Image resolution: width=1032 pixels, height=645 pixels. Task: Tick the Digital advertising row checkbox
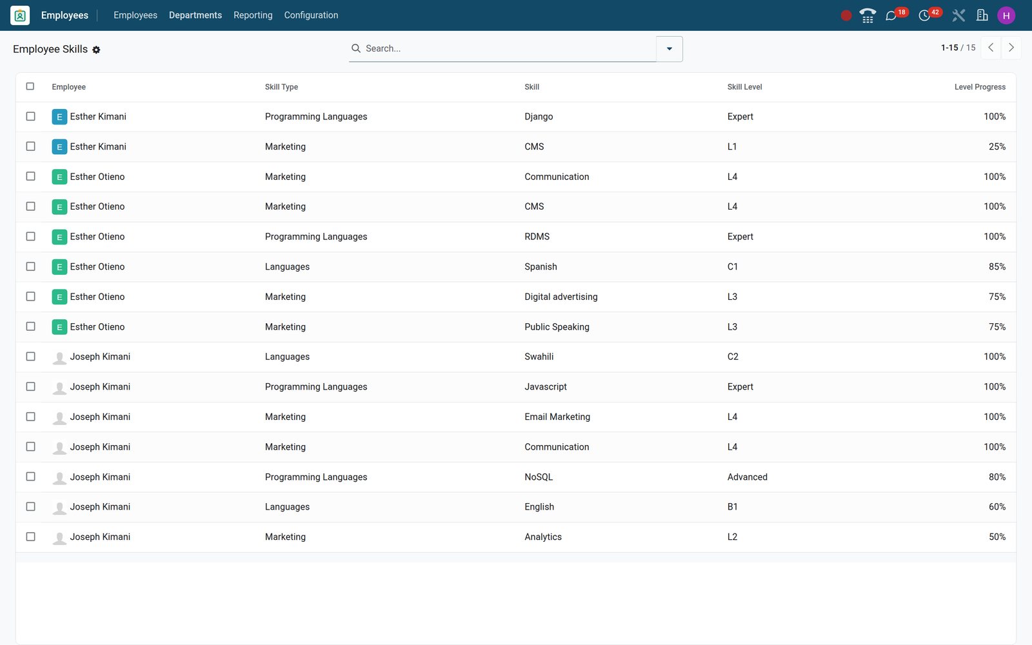point(30,296)
